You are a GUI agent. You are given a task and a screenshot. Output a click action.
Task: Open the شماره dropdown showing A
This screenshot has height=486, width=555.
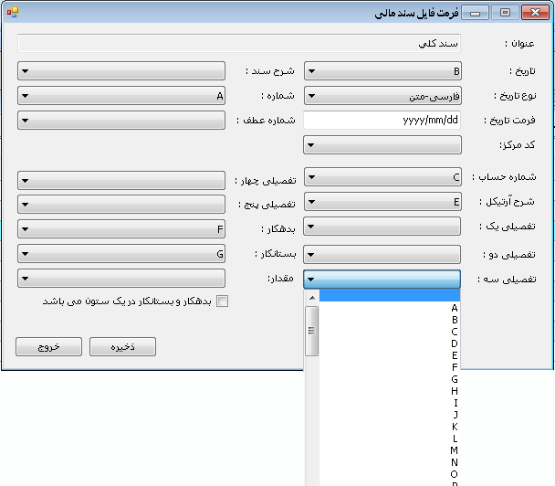pyautogui.click(x=121, y=96)
